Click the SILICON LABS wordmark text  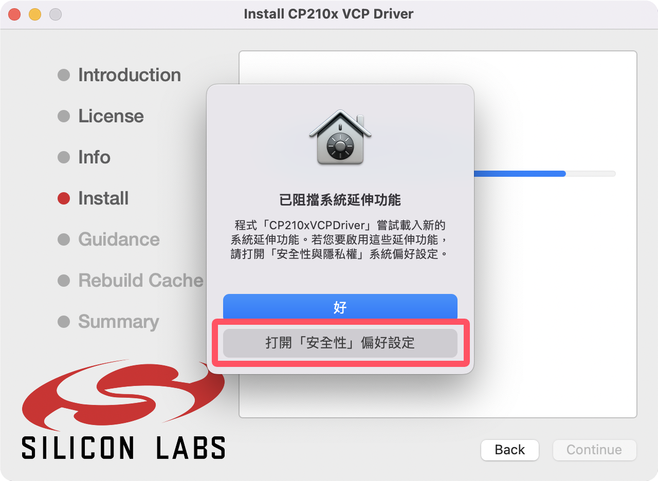(123, 448)
